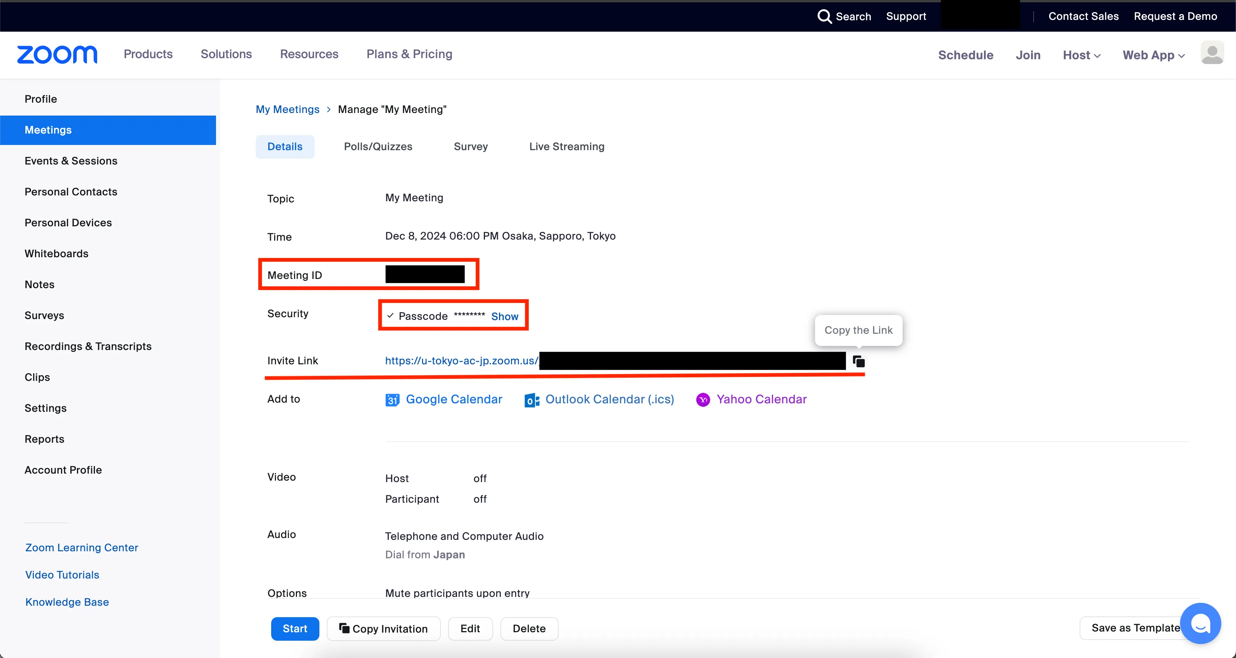Select Recordings & Transcripts in sidebar
This screenshot has height=658, width=1236.
click(x=88, y=346)
